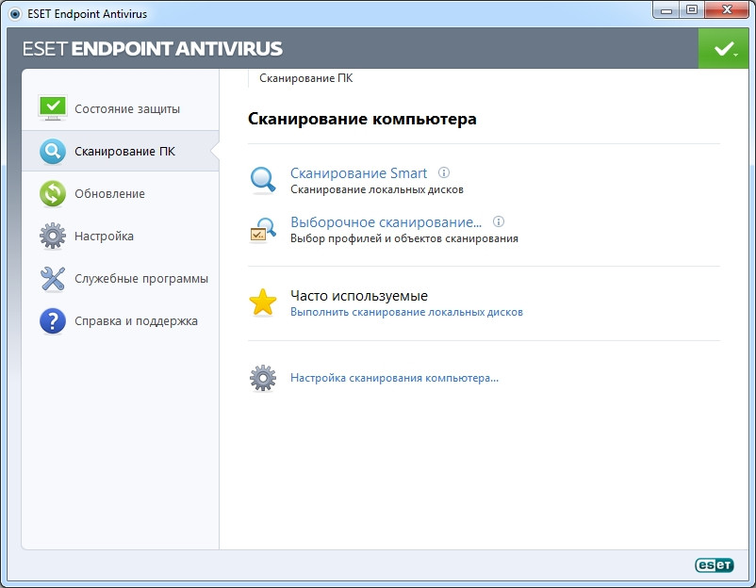This screenshot has height=588, width=756.
Task: Click the blue question mark help icon
Action: point(53,321)
